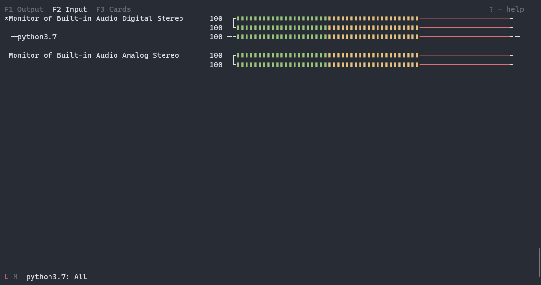Open the help hint at top right
Screen dimensions: 541x285
[506, 9]
